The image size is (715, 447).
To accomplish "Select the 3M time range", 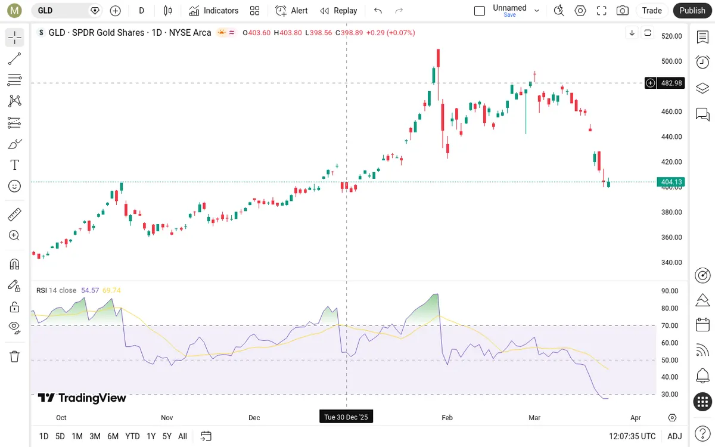I will 95,436.
